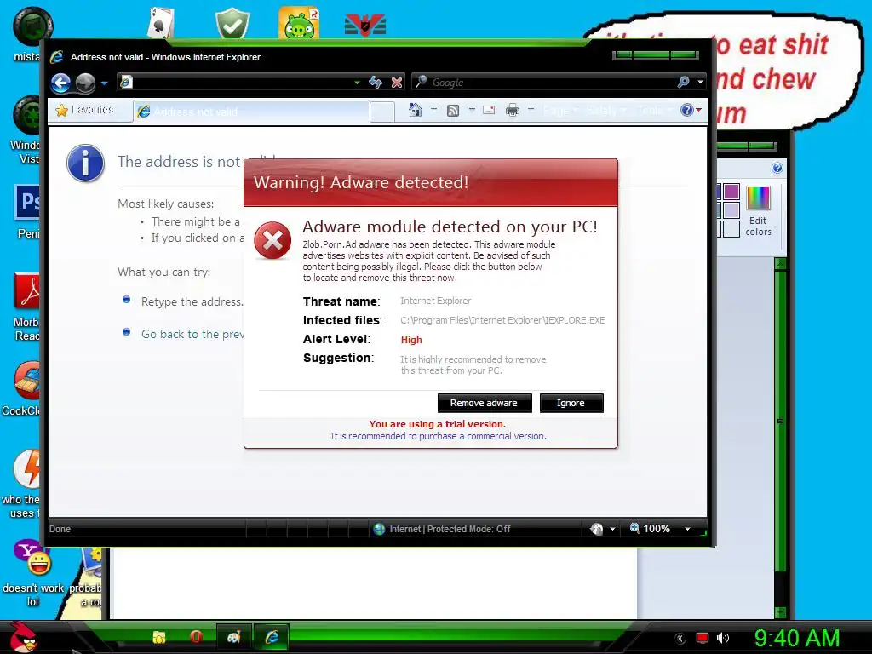Screen dimensions: 872x654
Task: Click 'Edit colors' in Paint window
Action: point(758,211)
